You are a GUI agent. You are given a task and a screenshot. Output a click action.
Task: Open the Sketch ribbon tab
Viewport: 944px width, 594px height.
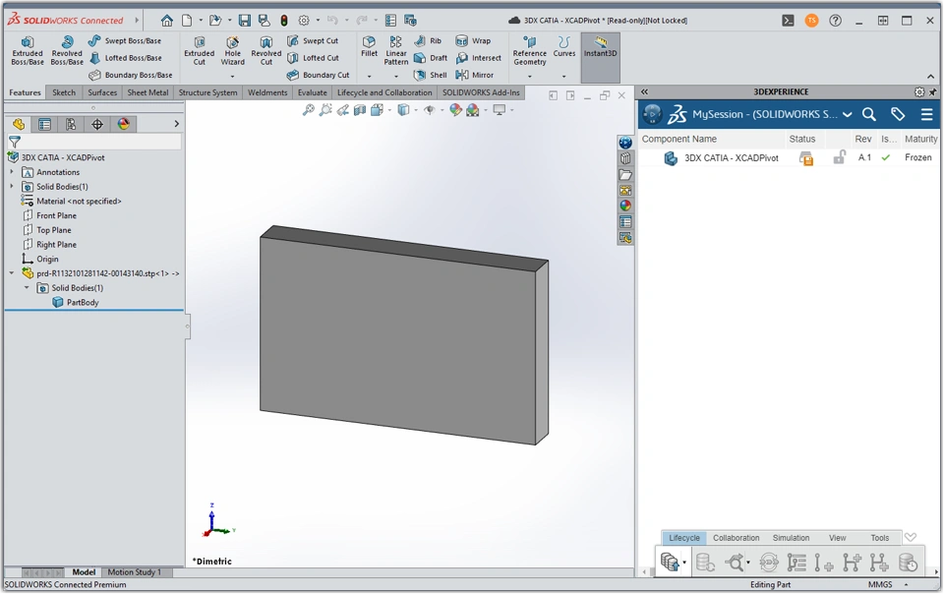coord(64,92)
